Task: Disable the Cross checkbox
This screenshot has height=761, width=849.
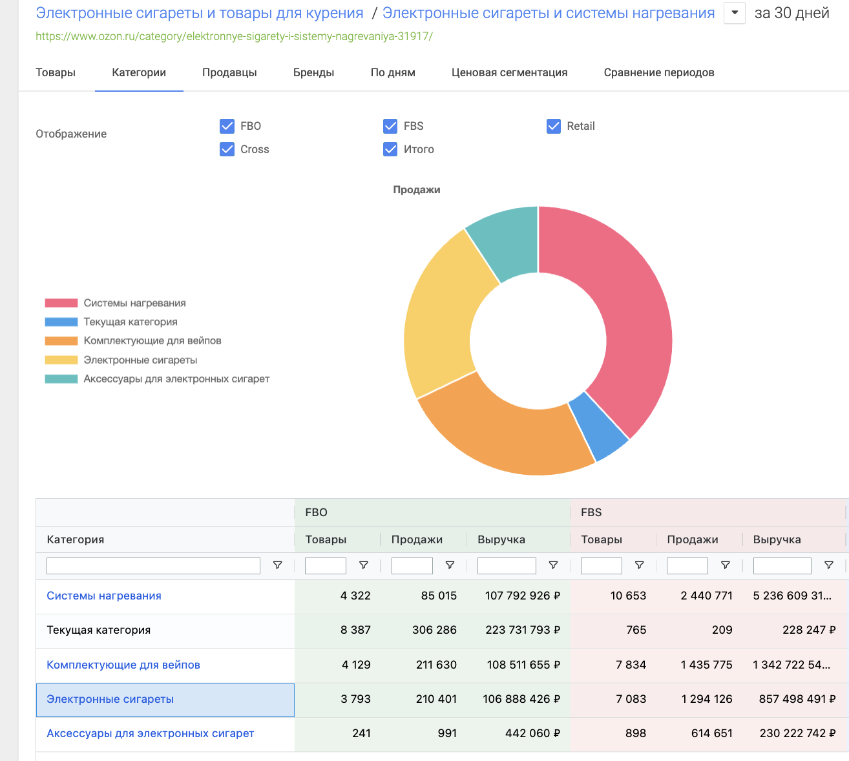Action: click(227, 149)
